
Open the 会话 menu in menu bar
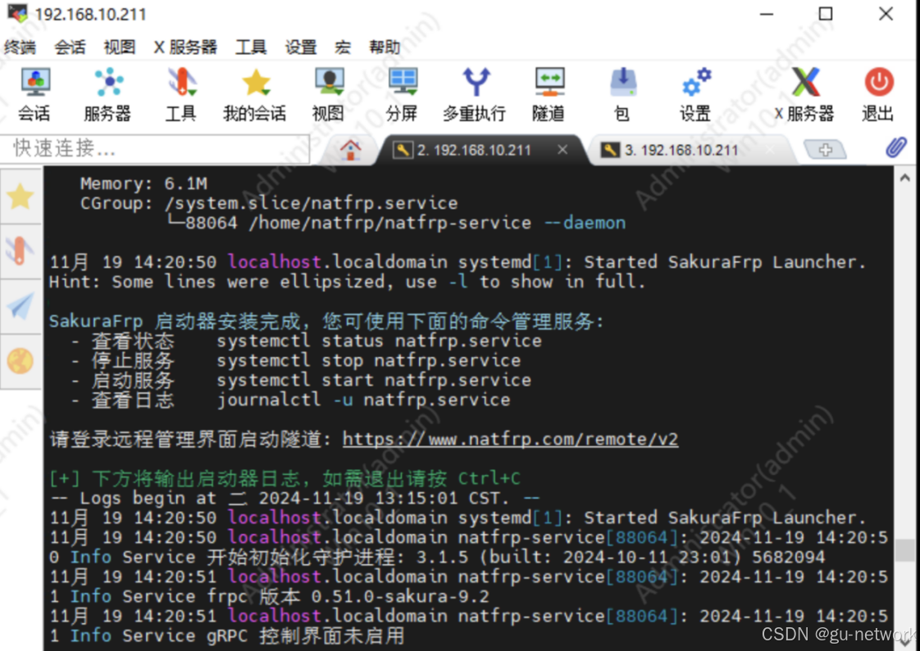[70, 47]
